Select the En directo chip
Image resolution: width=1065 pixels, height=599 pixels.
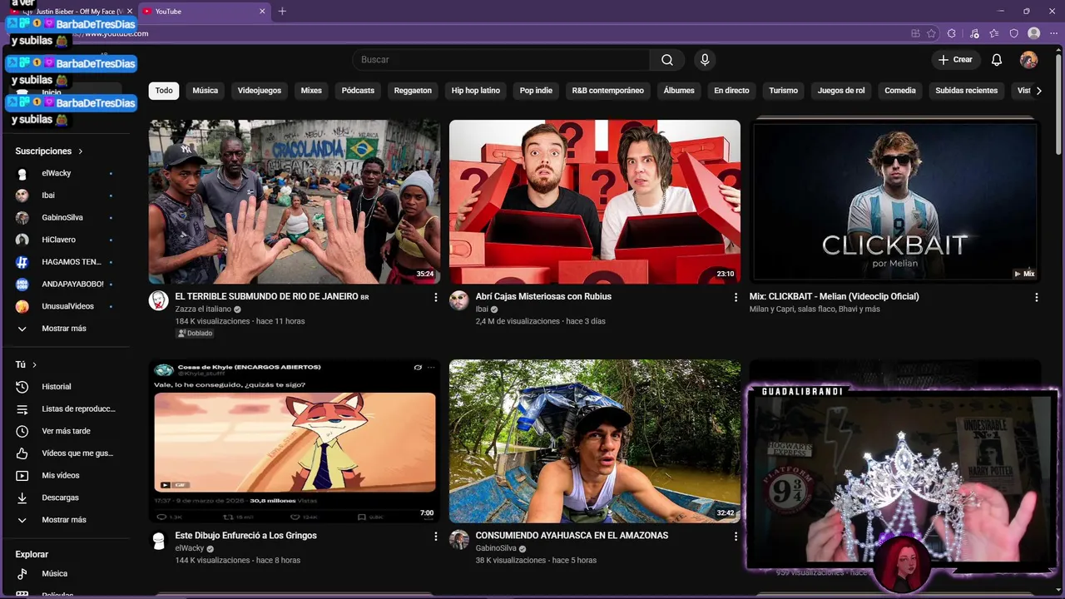click(731, 91)
